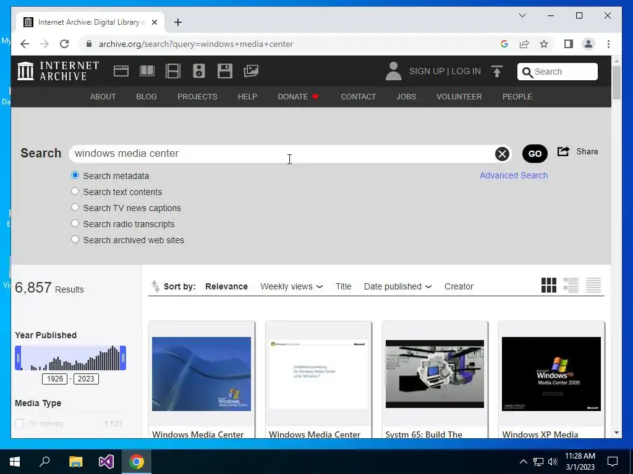Image resolution: width=633 pixels, height=474 pixels.
Task: Clear the search query with X icon
Action: click(502, 154)
